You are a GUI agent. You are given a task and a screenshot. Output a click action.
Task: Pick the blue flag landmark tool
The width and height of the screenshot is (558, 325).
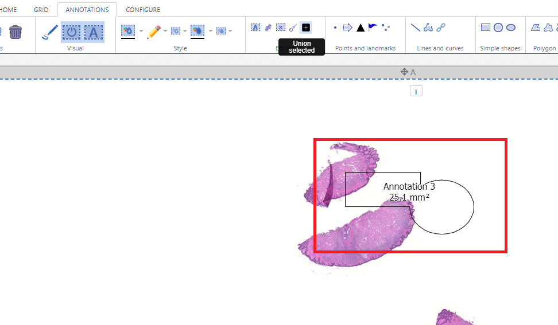[373, 27]
